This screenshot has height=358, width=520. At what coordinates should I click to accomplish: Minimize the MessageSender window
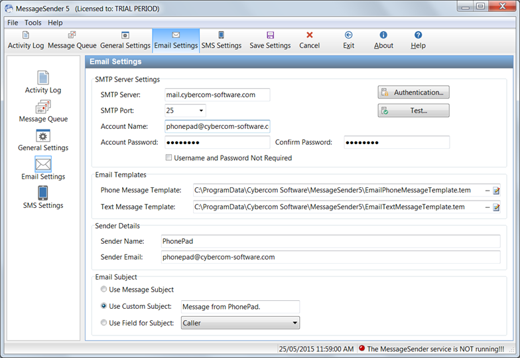(x=466, y=6)
